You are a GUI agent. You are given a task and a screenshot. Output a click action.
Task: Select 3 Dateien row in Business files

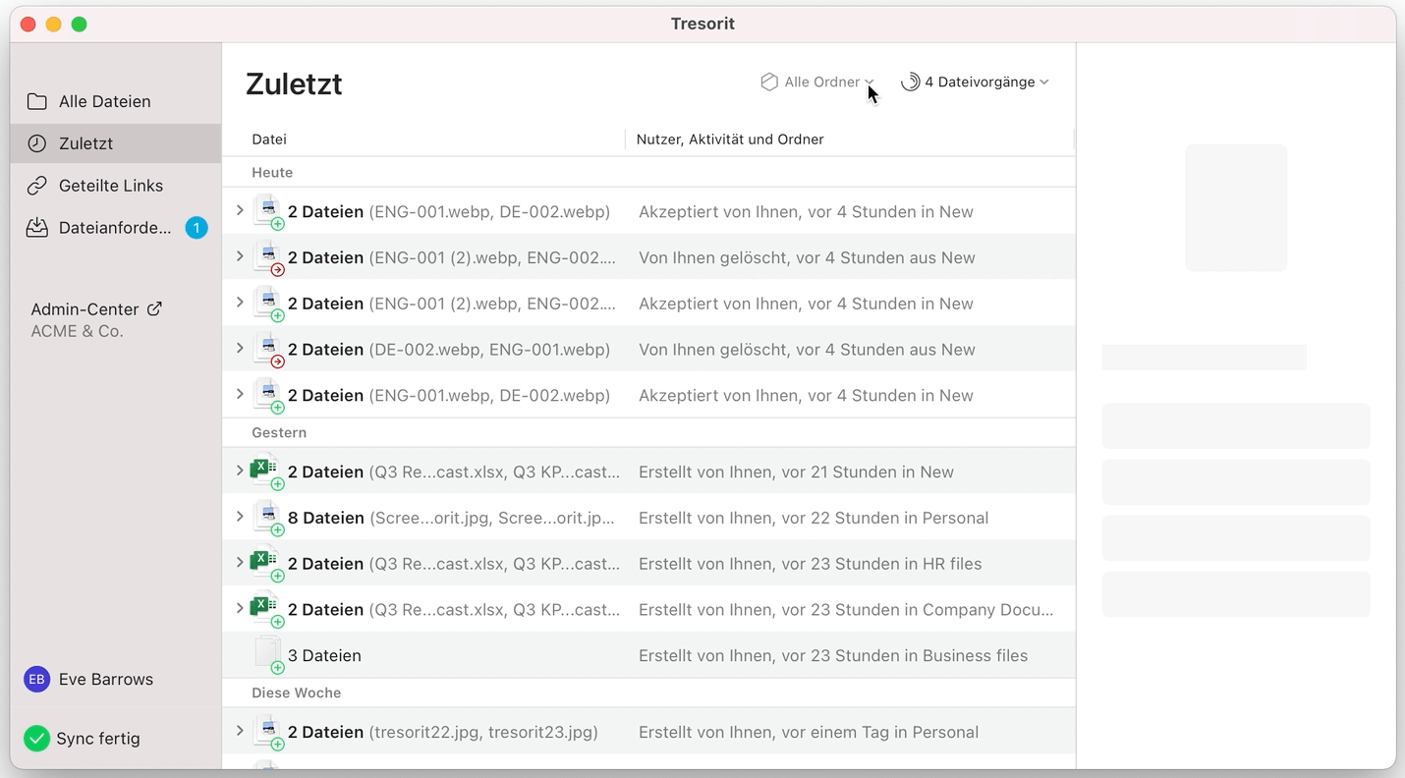pyautogui.click(x=648, y=655)
